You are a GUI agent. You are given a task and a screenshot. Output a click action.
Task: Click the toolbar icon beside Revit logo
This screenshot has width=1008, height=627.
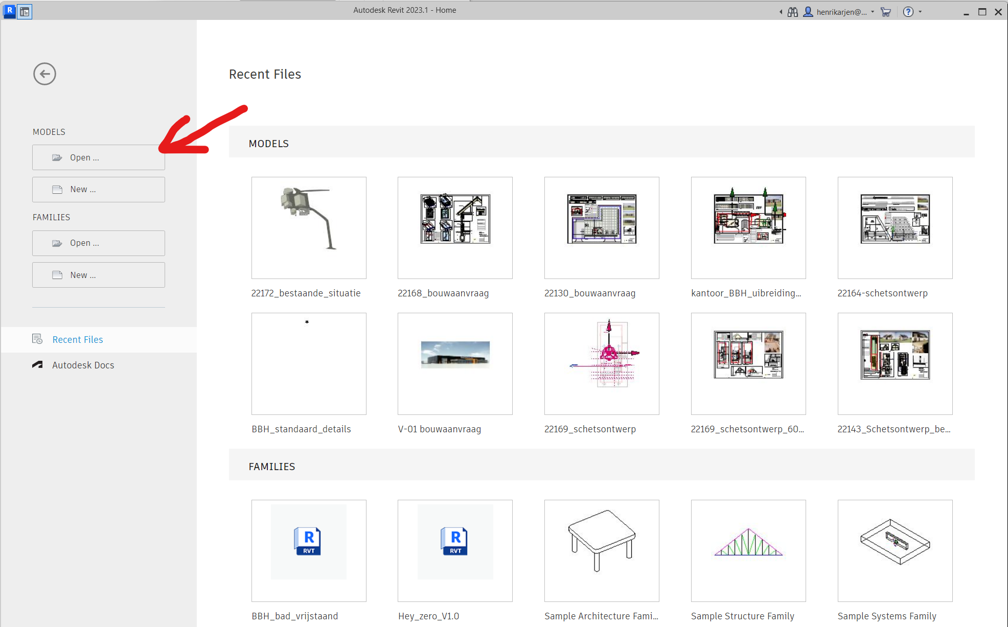coord(25,11)
